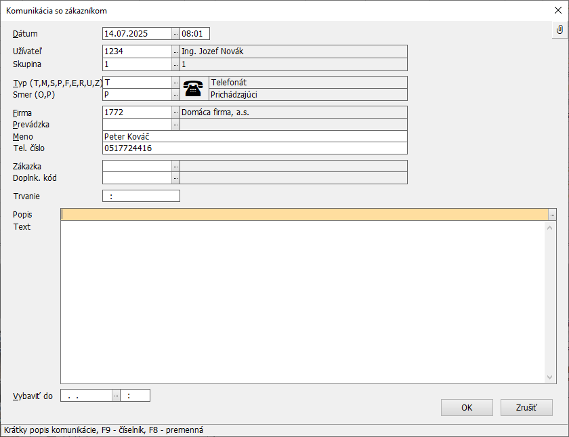This screenshot has width=569, height=437.
Task: Open the Prevádzka lookup list button
Action: pyautogui.click(x=175, y=125)
